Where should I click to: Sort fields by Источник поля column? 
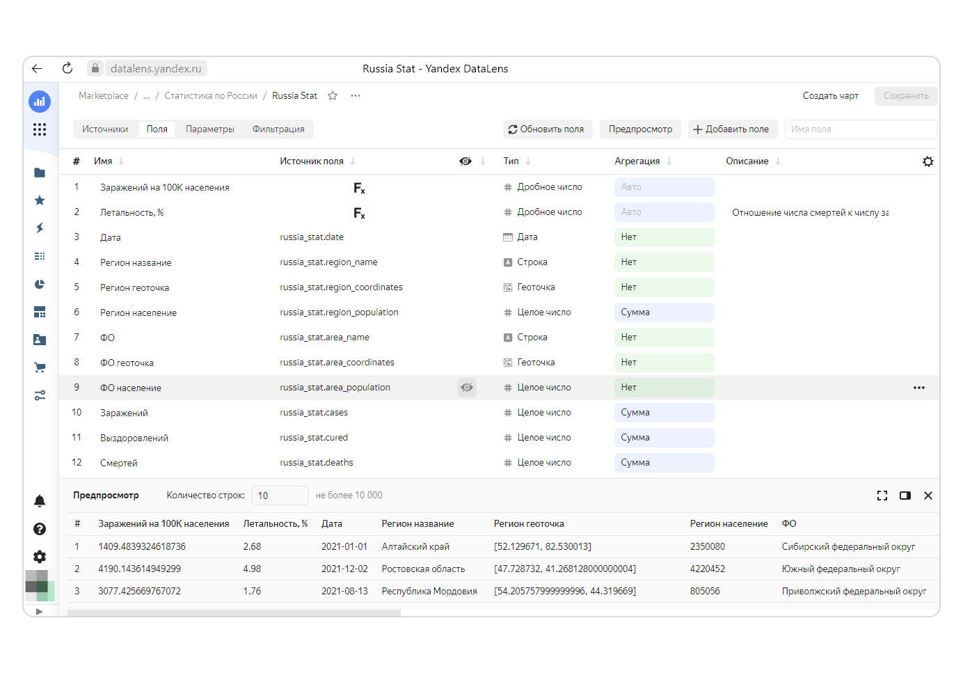tap(317, 161)
